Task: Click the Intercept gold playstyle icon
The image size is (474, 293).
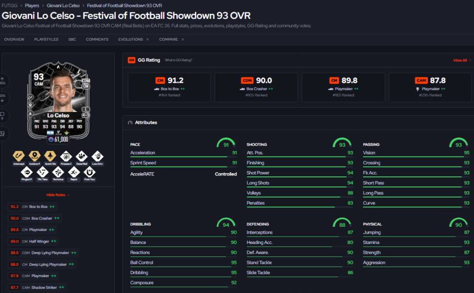Action: [19, 156]
